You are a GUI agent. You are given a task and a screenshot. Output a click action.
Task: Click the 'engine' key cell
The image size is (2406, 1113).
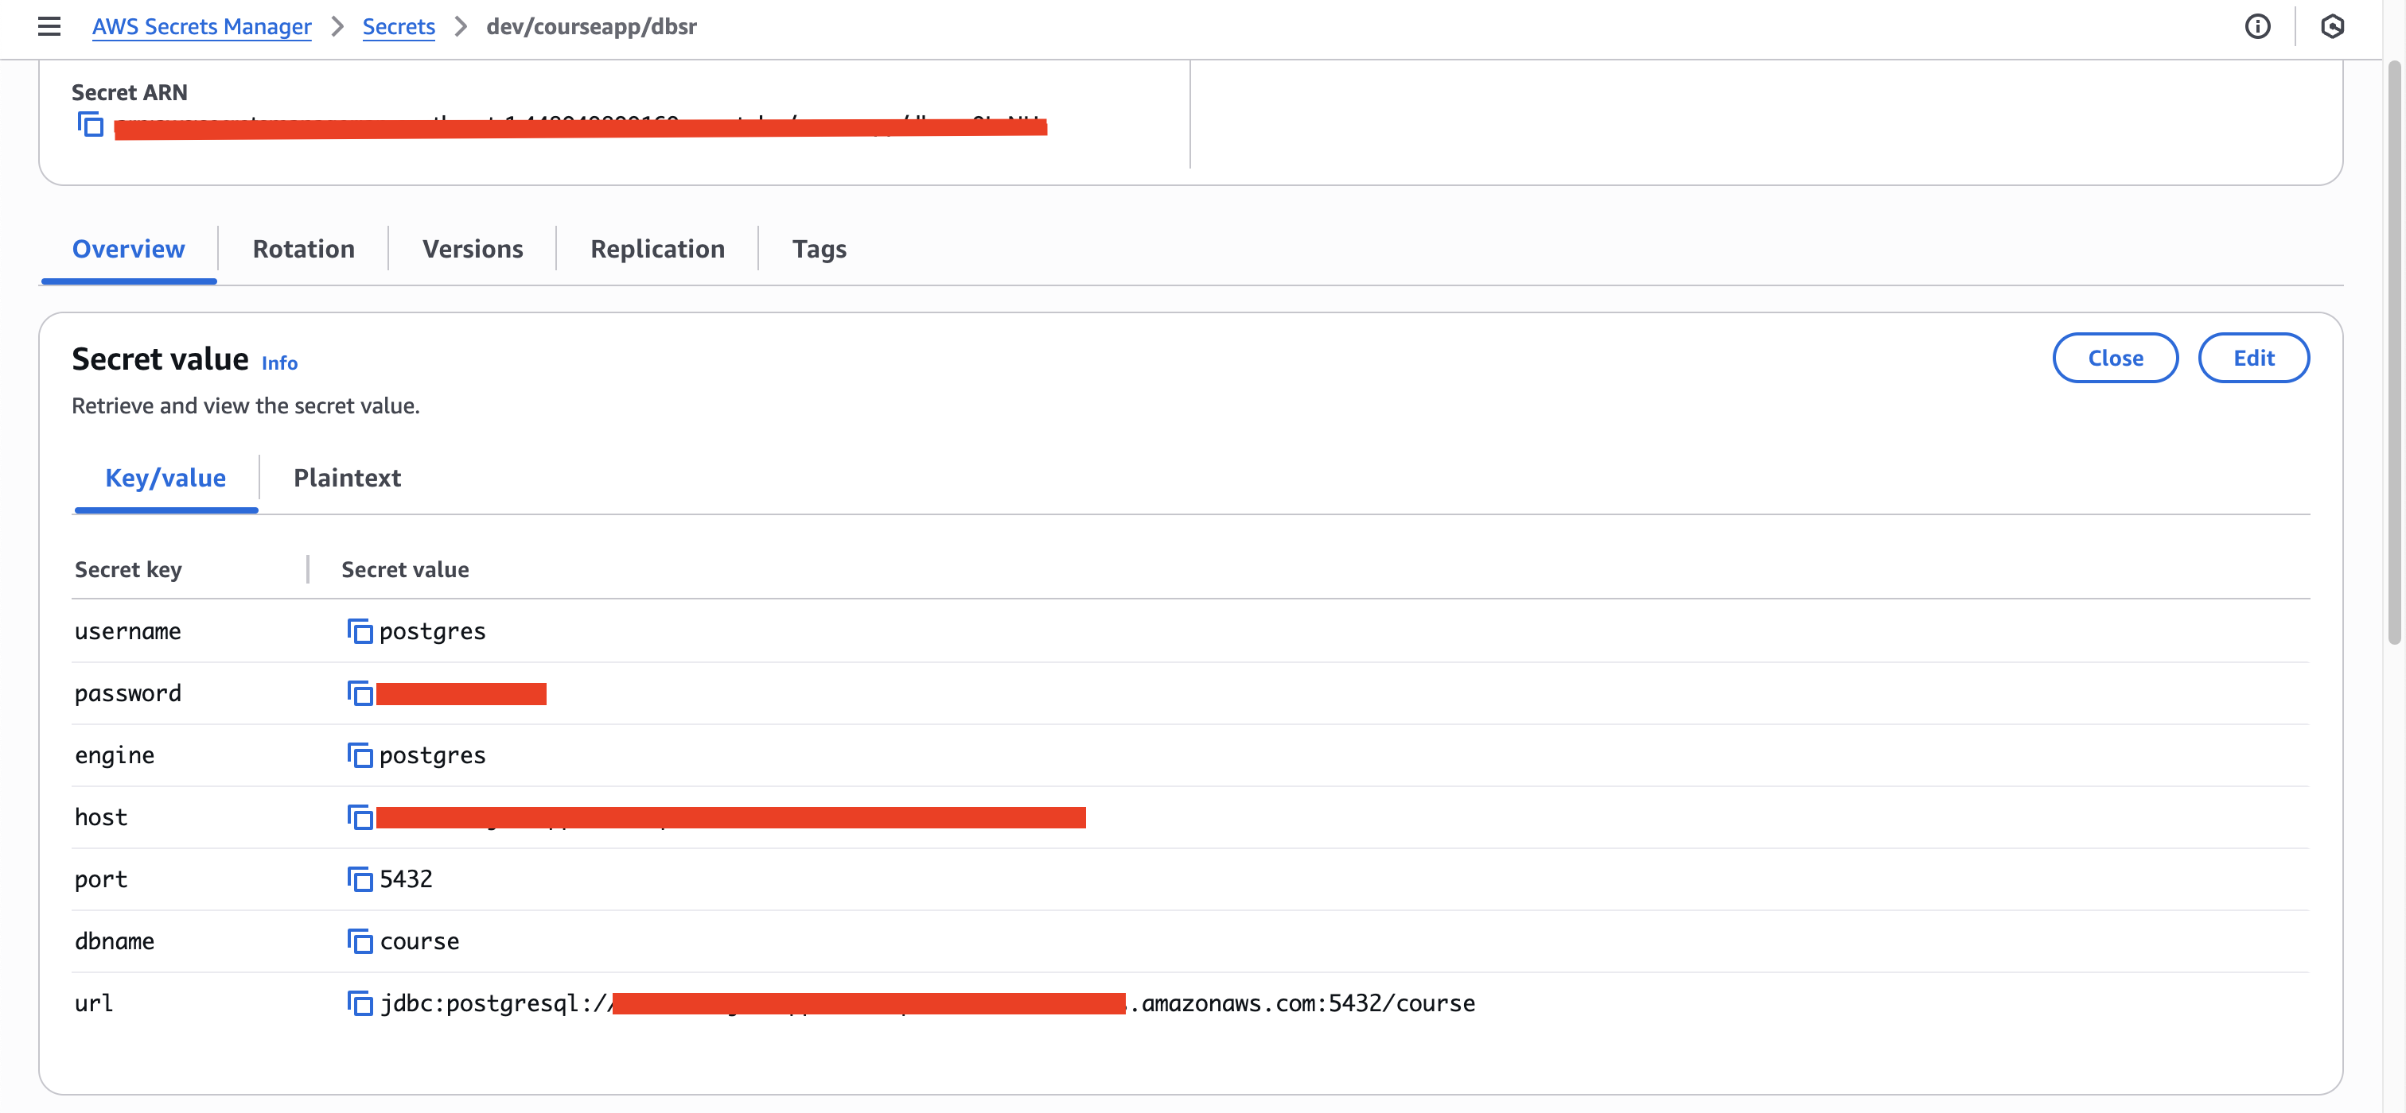(115, 754)
